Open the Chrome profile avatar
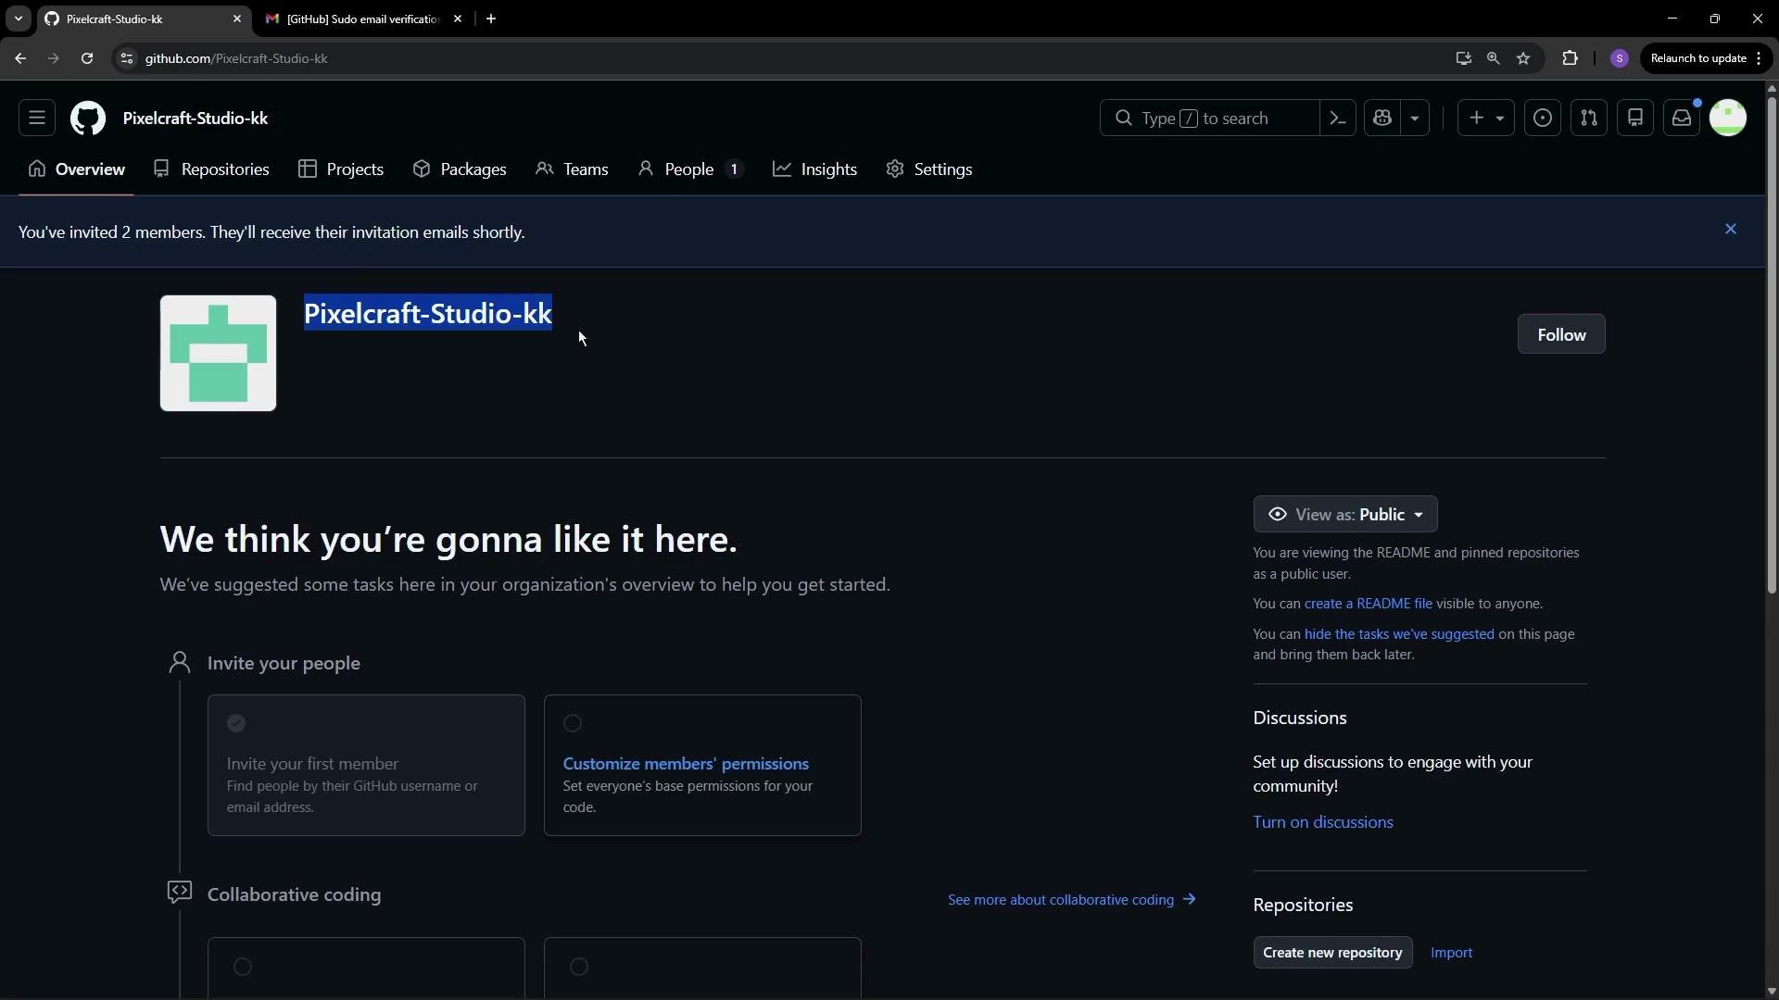Screen dimensions: 1779x1000 1620,58
